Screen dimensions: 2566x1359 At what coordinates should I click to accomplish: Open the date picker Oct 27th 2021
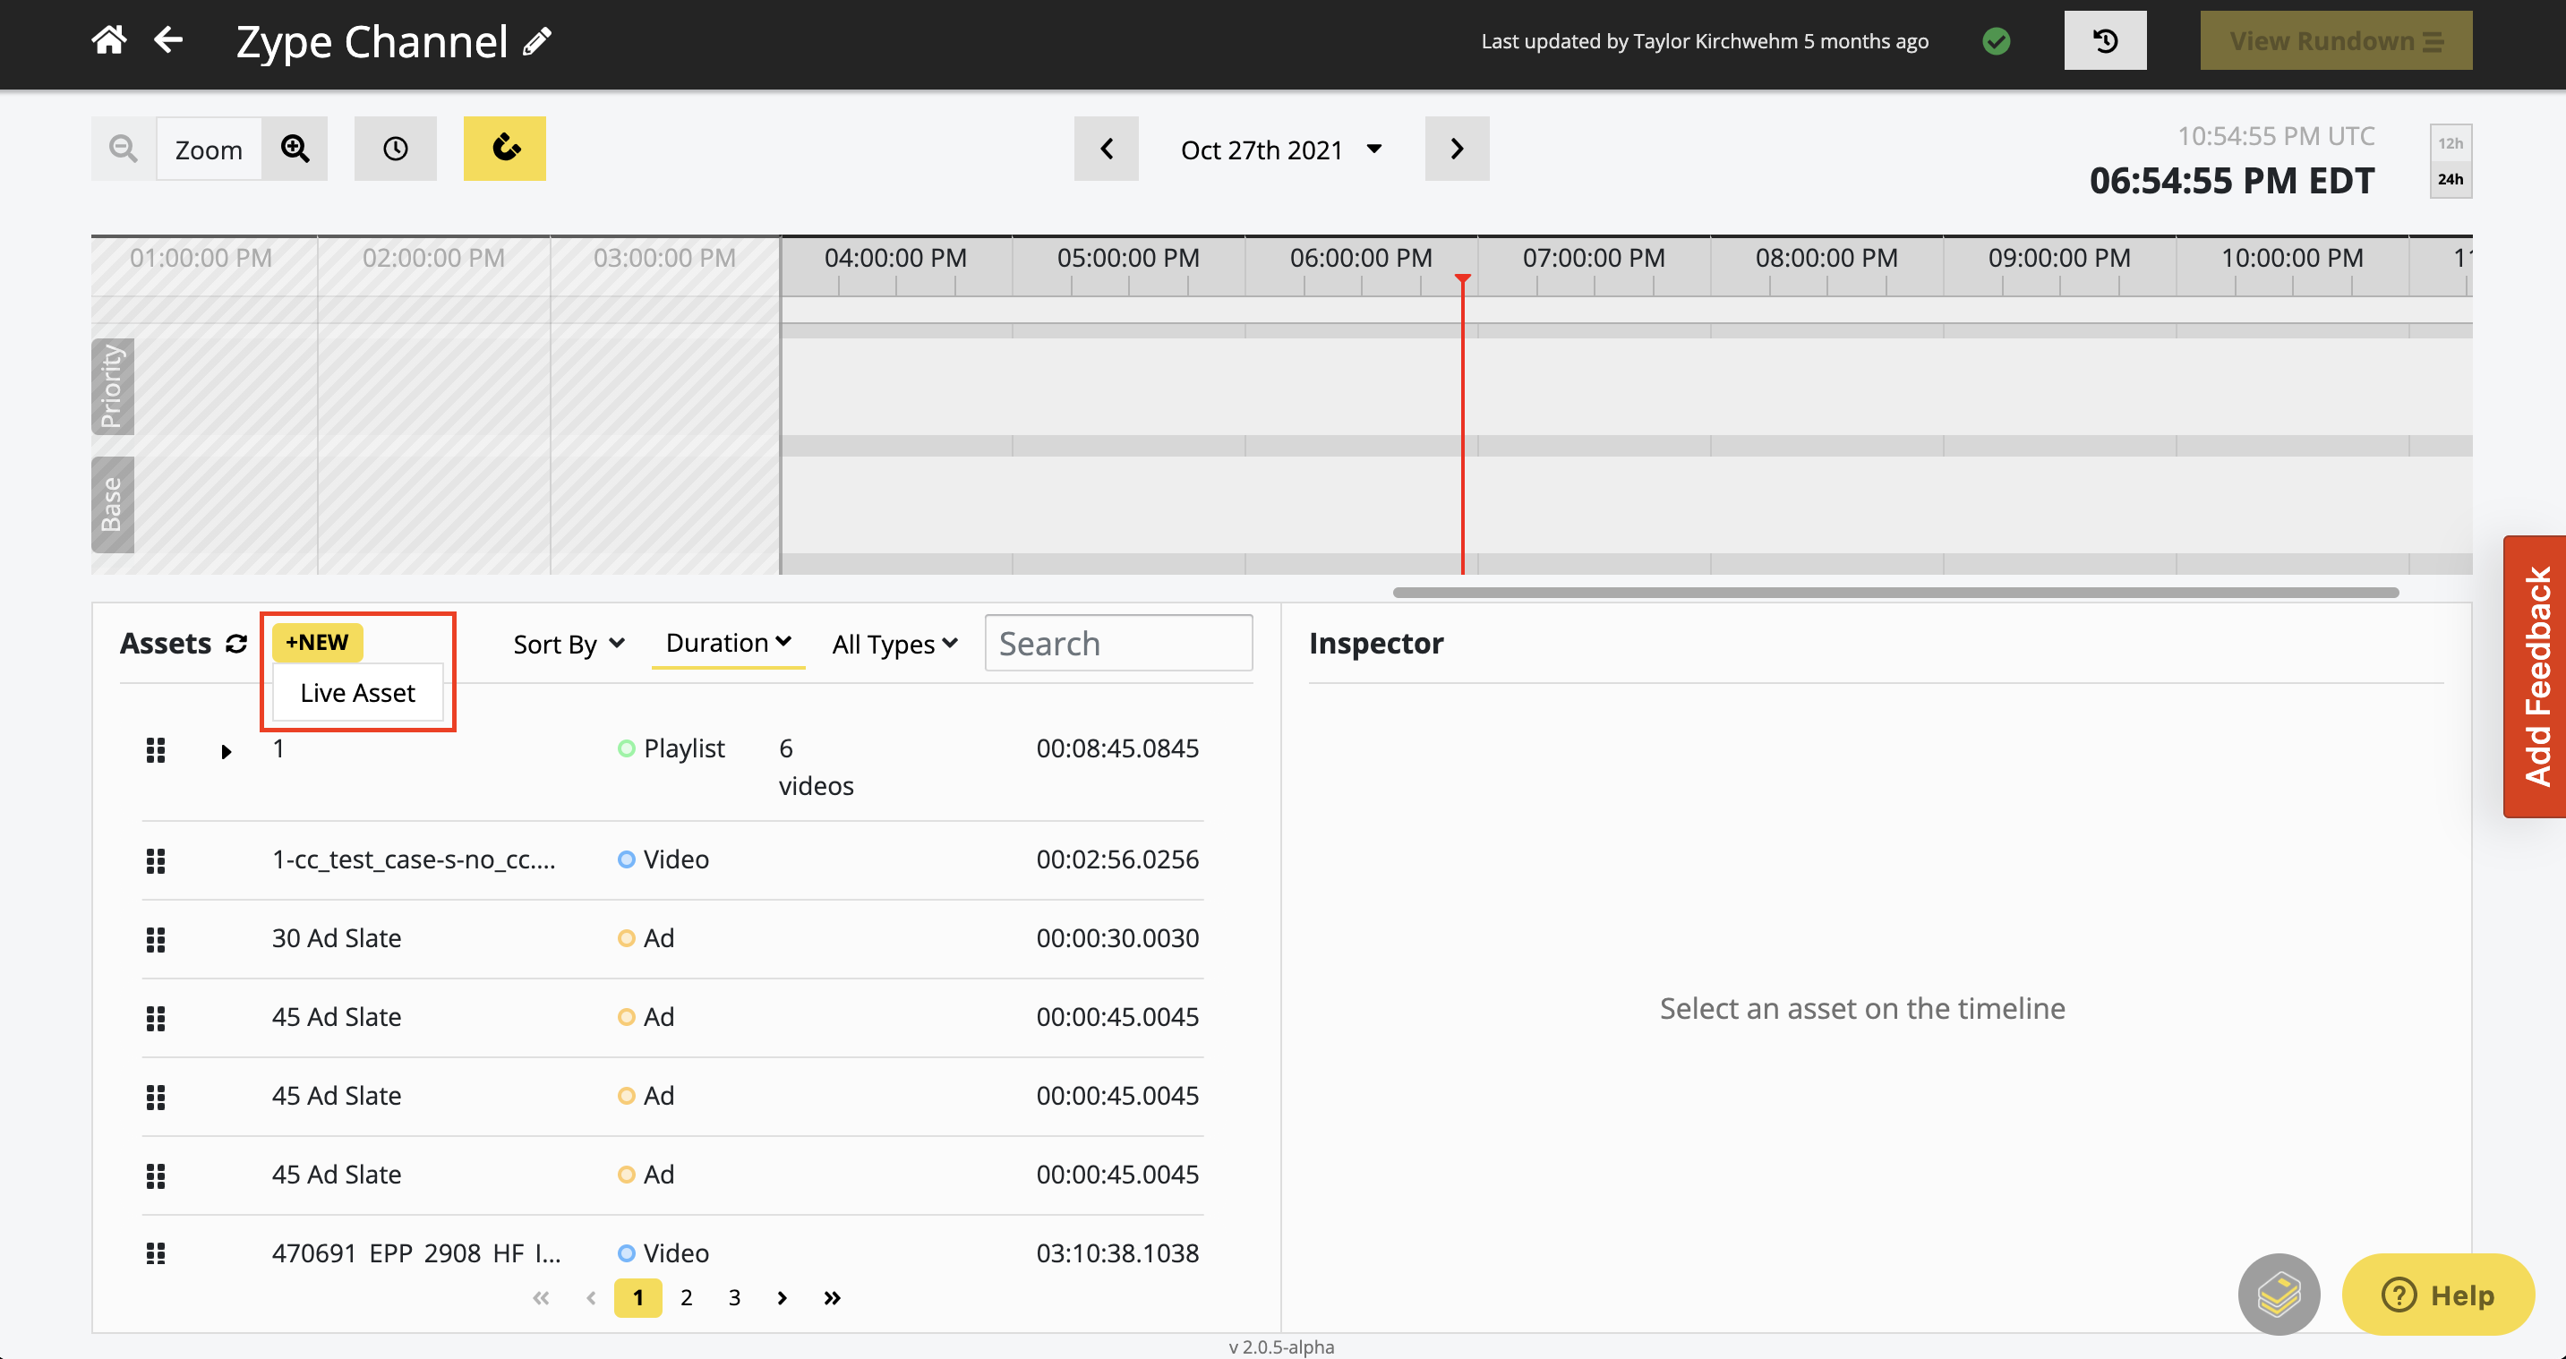[x=1281, y=150]
